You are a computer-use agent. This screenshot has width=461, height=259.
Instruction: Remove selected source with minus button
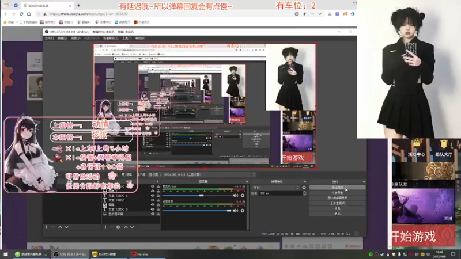pyautogui.click(x=112, y=227)
